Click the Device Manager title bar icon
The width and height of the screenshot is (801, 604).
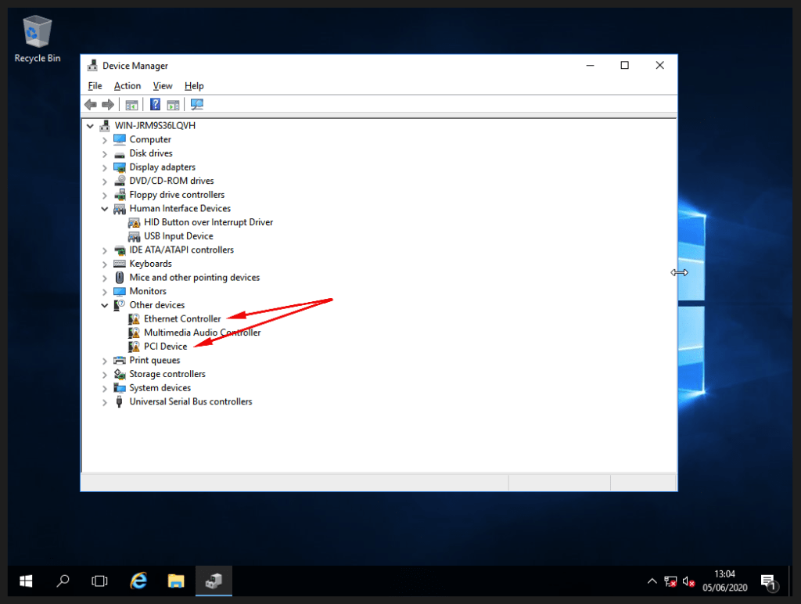point(94,65)
